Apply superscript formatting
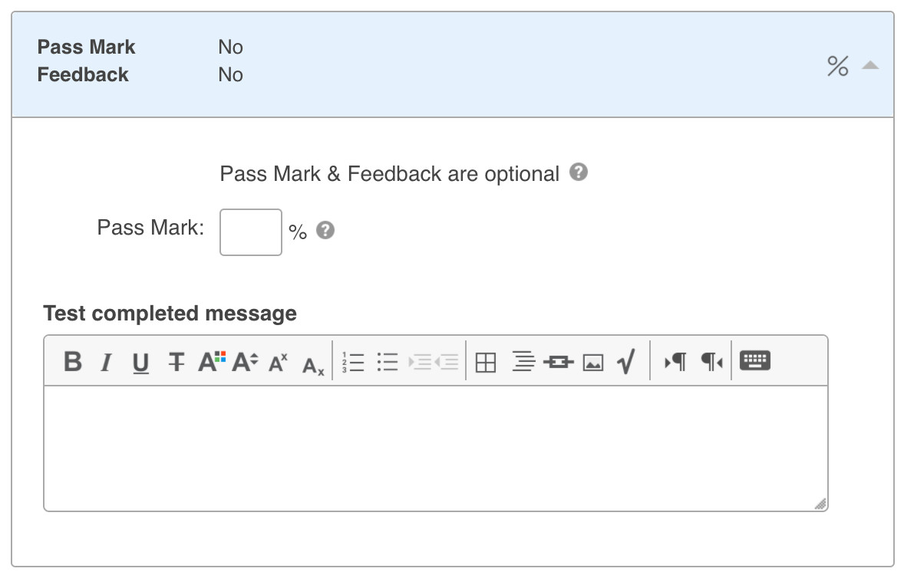The image size is (904, 575). (278, 362)
